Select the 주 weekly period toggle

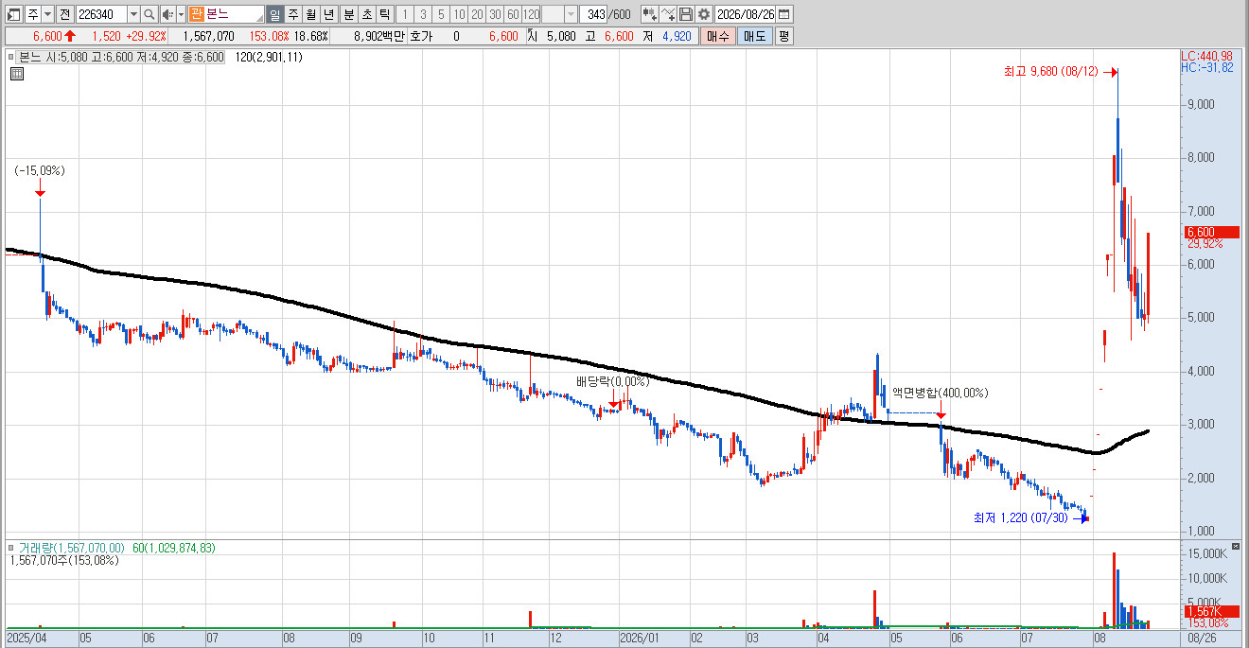pos(292,14)
